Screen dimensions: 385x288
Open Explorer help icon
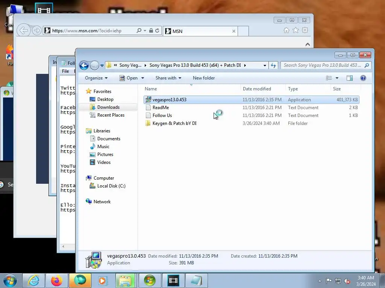[363, 78]
